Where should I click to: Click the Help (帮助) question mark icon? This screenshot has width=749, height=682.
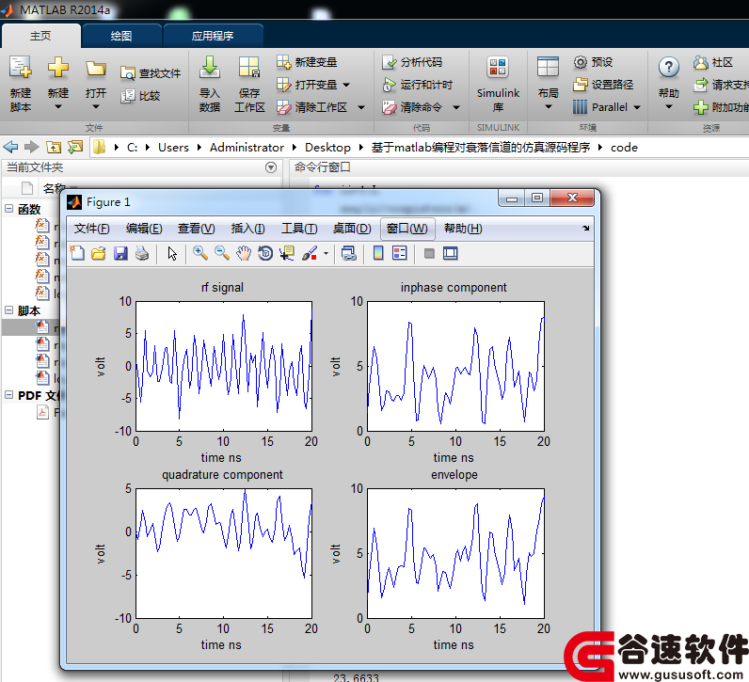(x=669, y=68)
